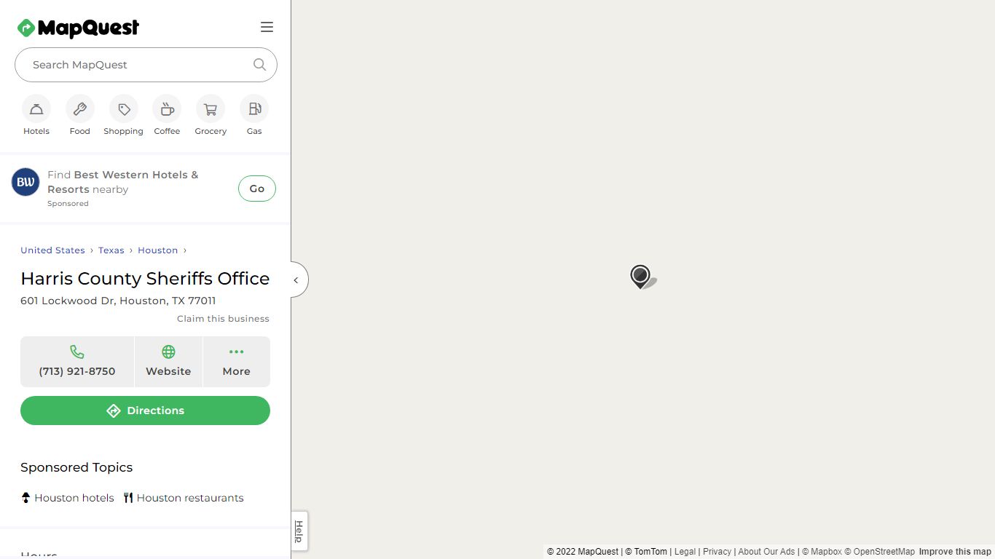The height and width of the screenshot is (559, 995).
Task: Open Houston breadcrumb link
Action: 158,250
